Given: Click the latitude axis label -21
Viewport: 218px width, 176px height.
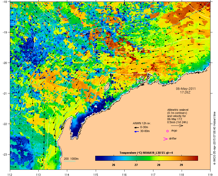Looking at the screenshot, I should tap(5, 93).
